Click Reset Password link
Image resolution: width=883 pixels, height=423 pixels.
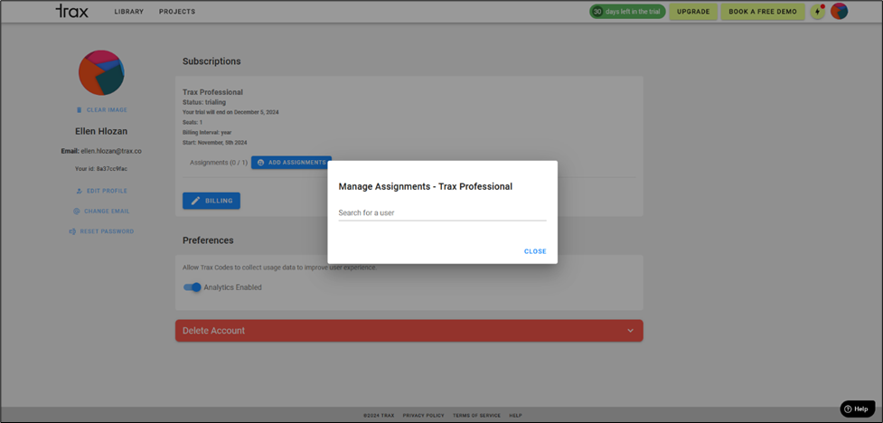(x=101, y=231)
